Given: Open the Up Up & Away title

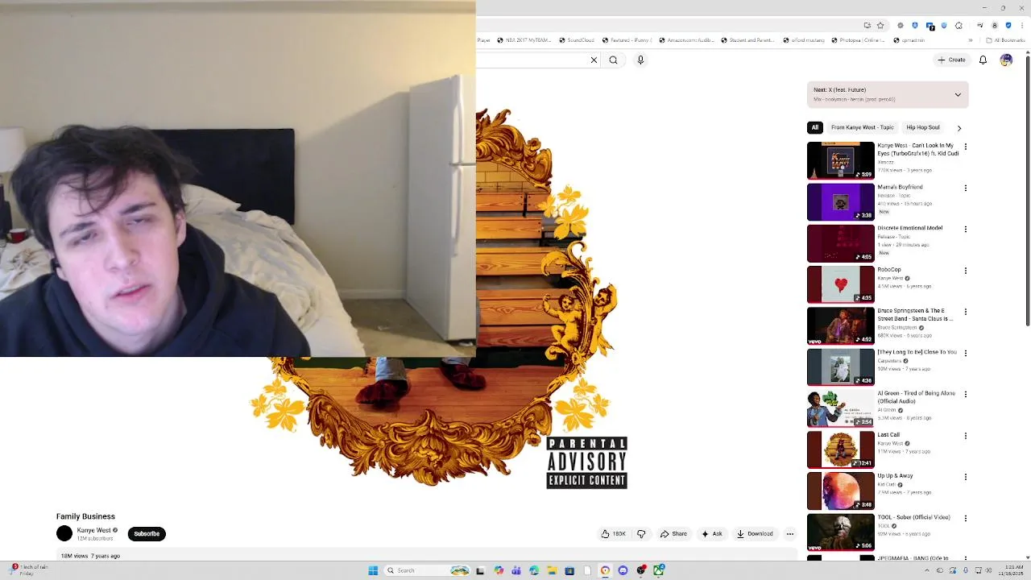Looking at the screenshot, I should coord(894,476).
